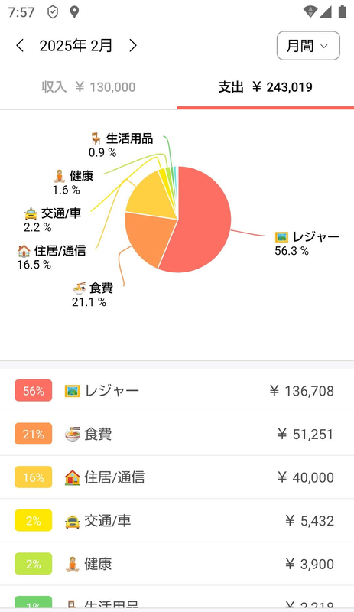Select the 支出 ¥243,019 tab
Image resolution: width=354 pixels, height=612 pixels.
click(265, 86)
